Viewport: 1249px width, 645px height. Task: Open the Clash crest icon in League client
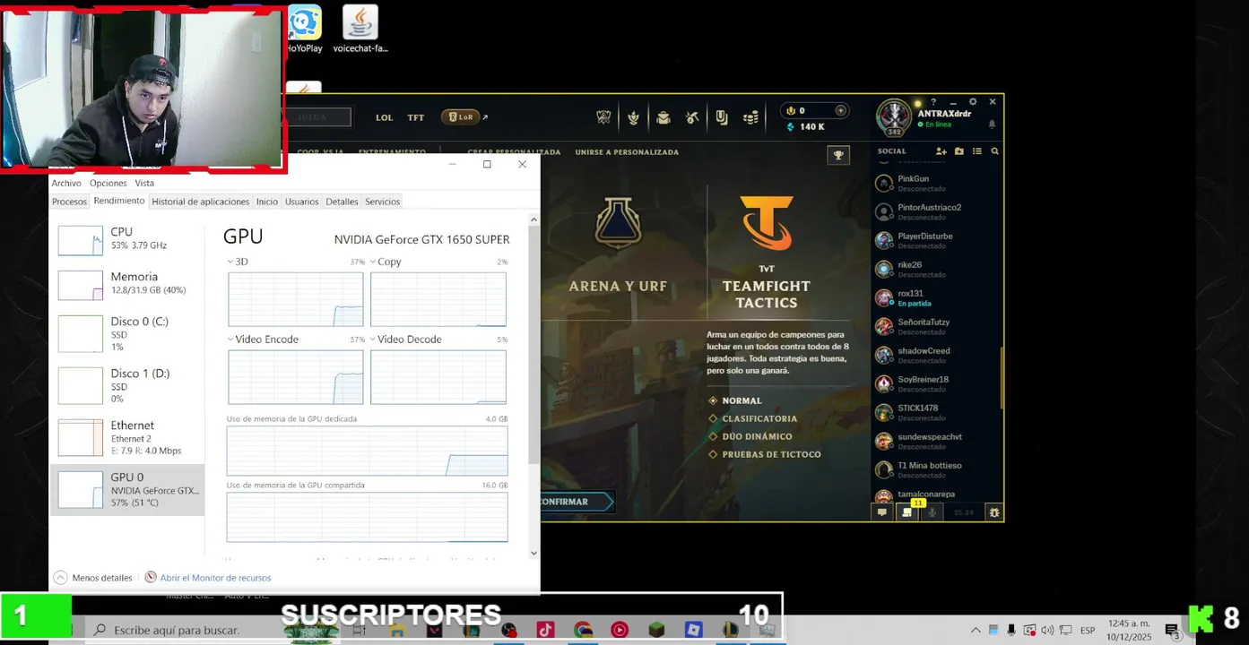pos(603,117)
